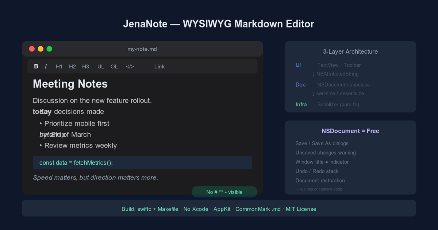Image resolution: width=438 pixels, height=230 pixels.
Task: Click the 'serialize / deserialize' arrow label
Action: (x=338, y=93)
